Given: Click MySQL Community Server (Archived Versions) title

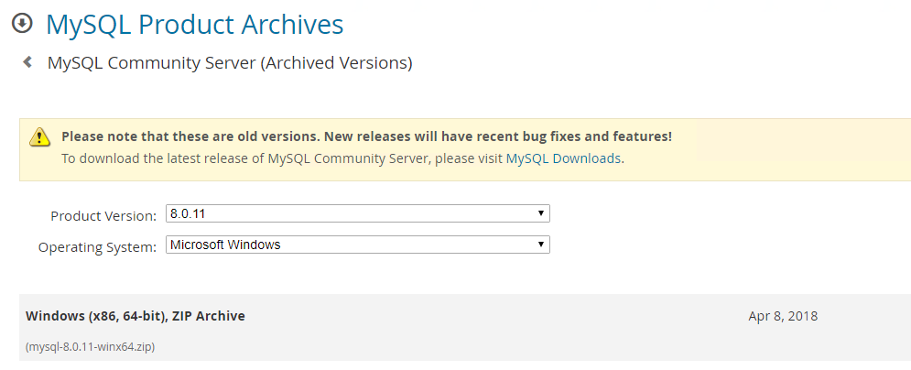Looking at the screenshot, I should point(230,63).
